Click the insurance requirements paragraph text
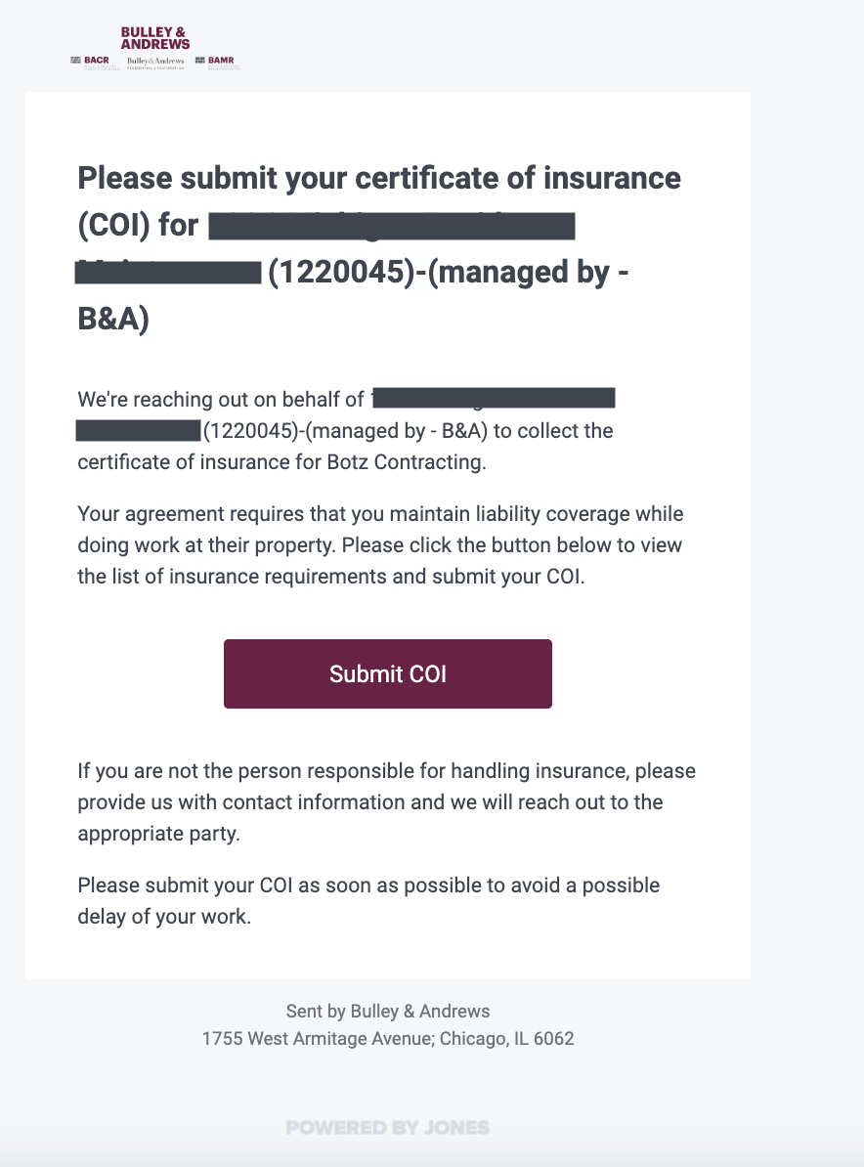 tap(381, 544)
